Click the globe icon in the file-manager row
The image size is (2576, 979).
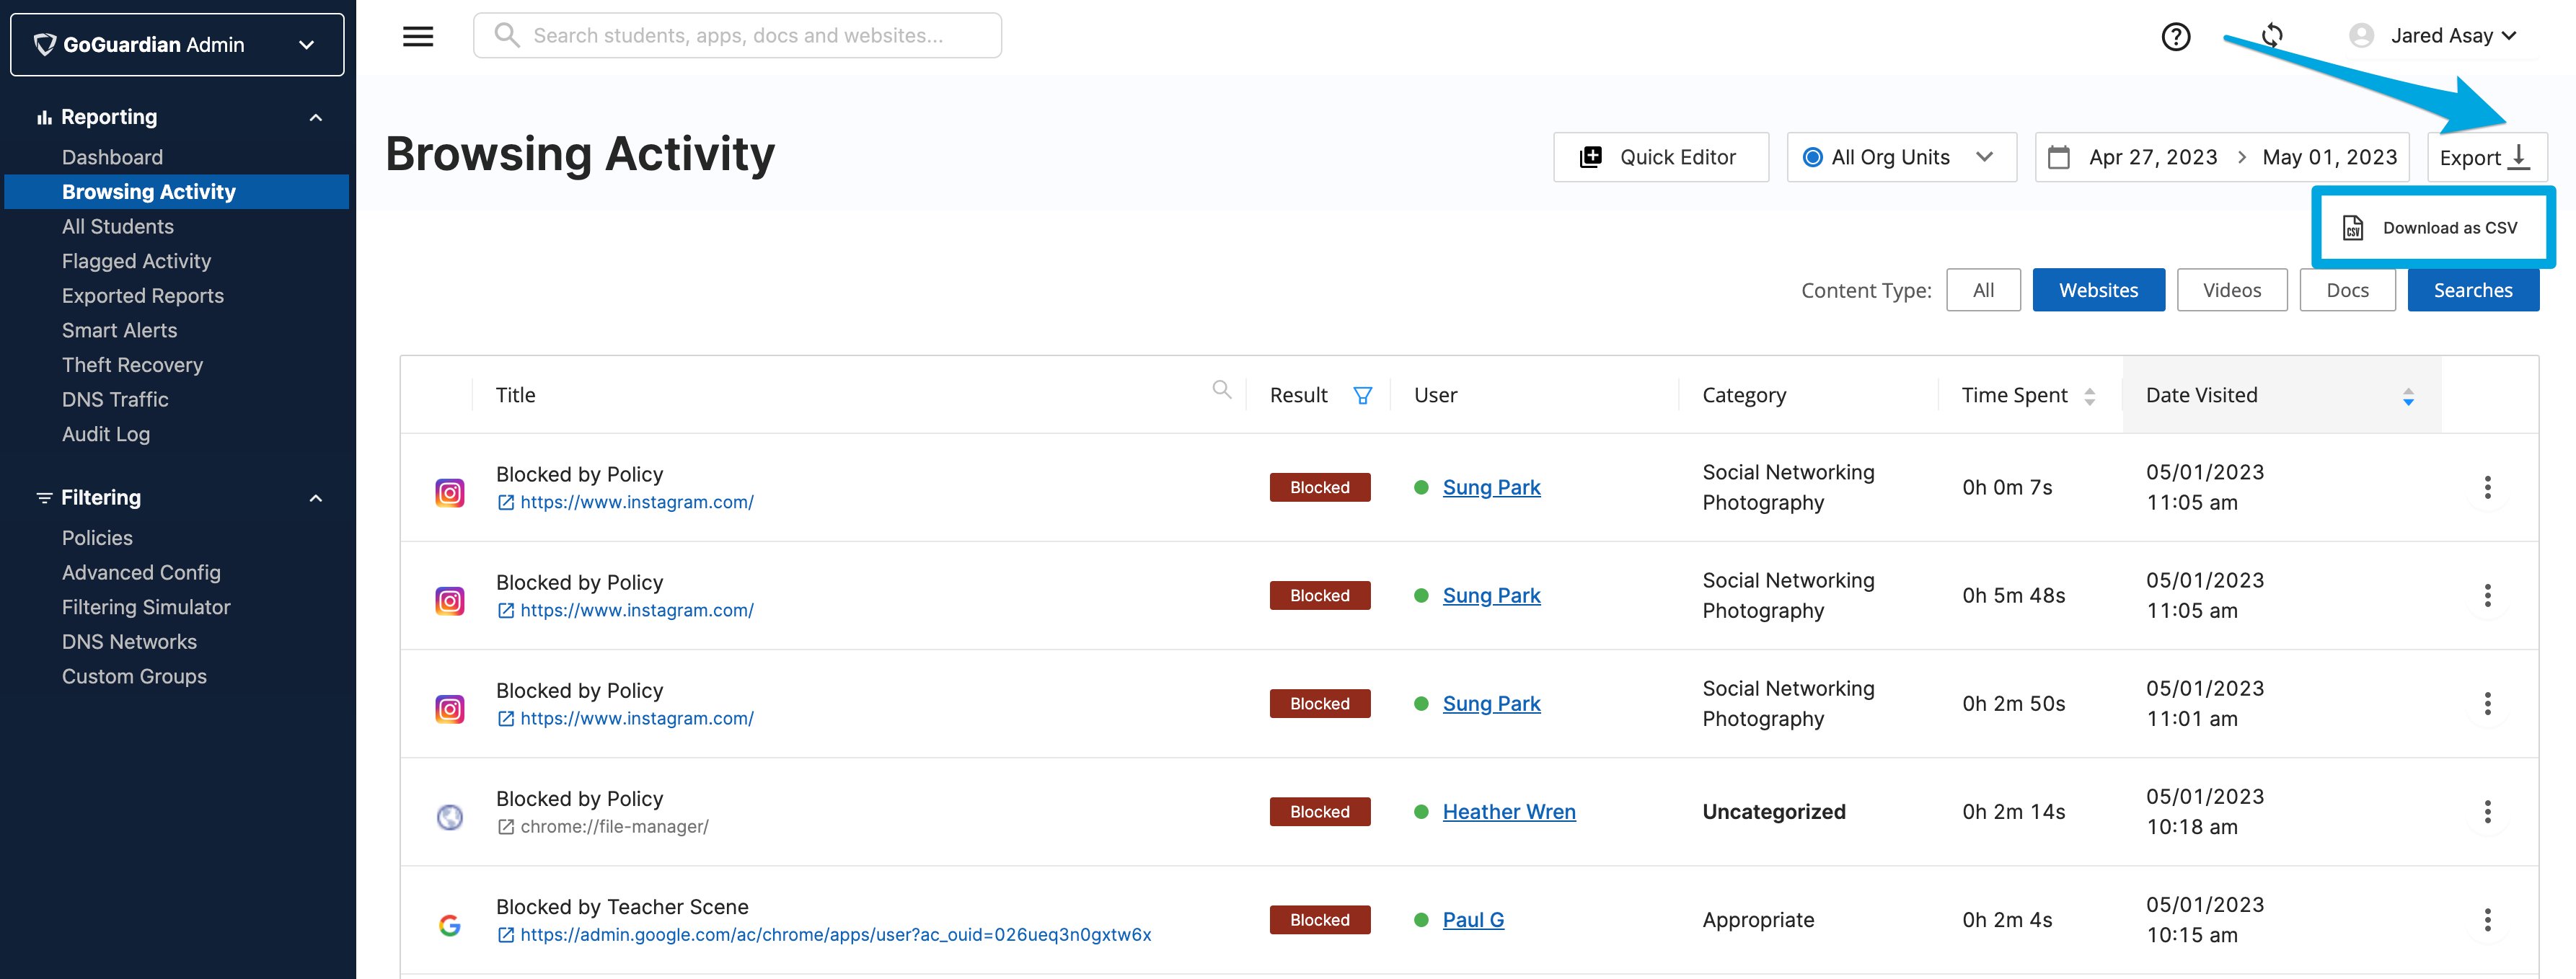(x=450, y=817)
